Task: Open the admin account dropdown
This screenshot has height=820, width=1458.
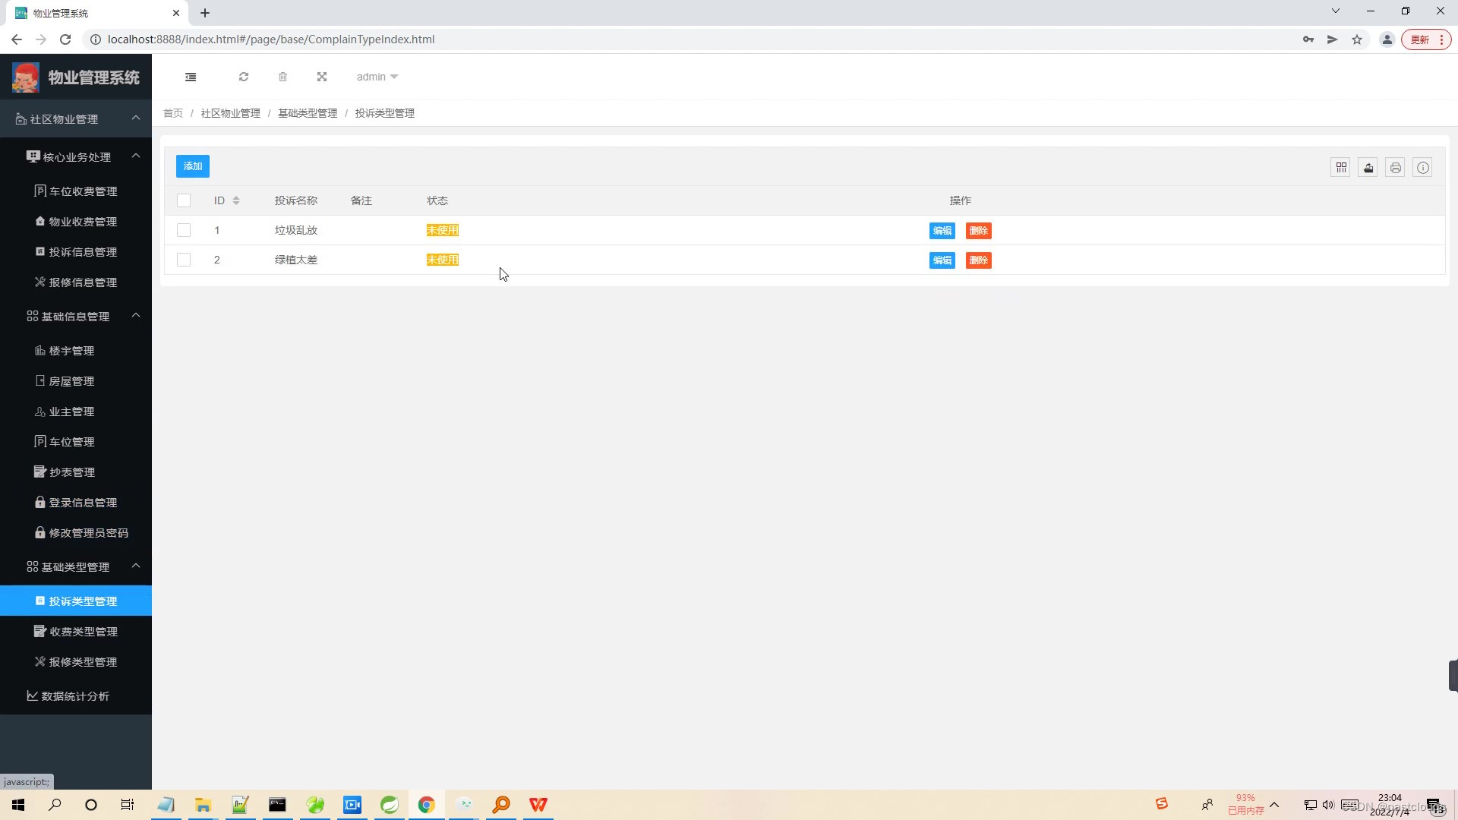Action: 377,77
